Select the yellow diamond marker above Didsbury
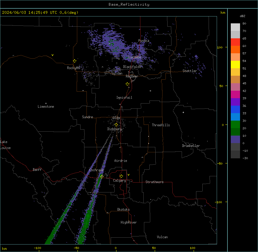The image size is (258, 252). pyautogui.click(x=116, y=125)
